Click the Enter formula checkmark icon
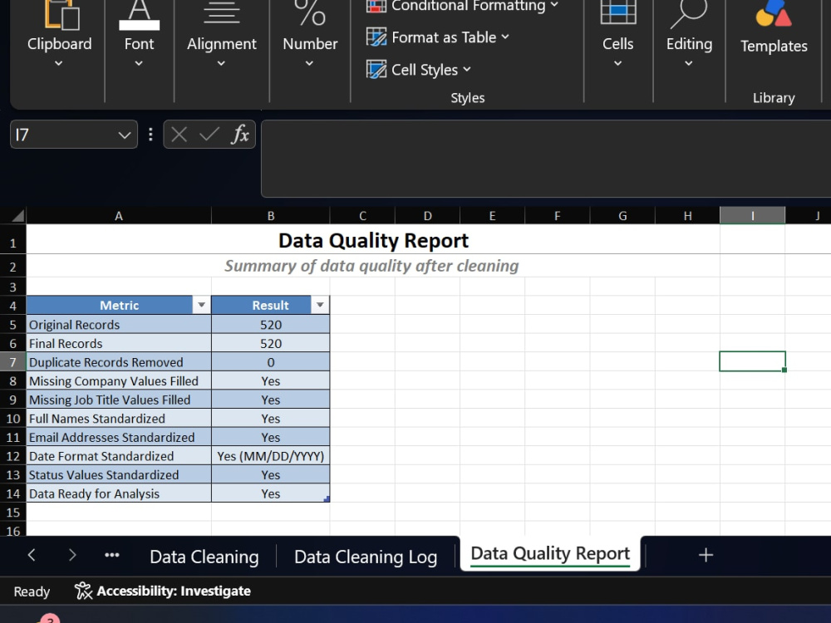Viewport: 831px width, 623px height. (209, 135)
